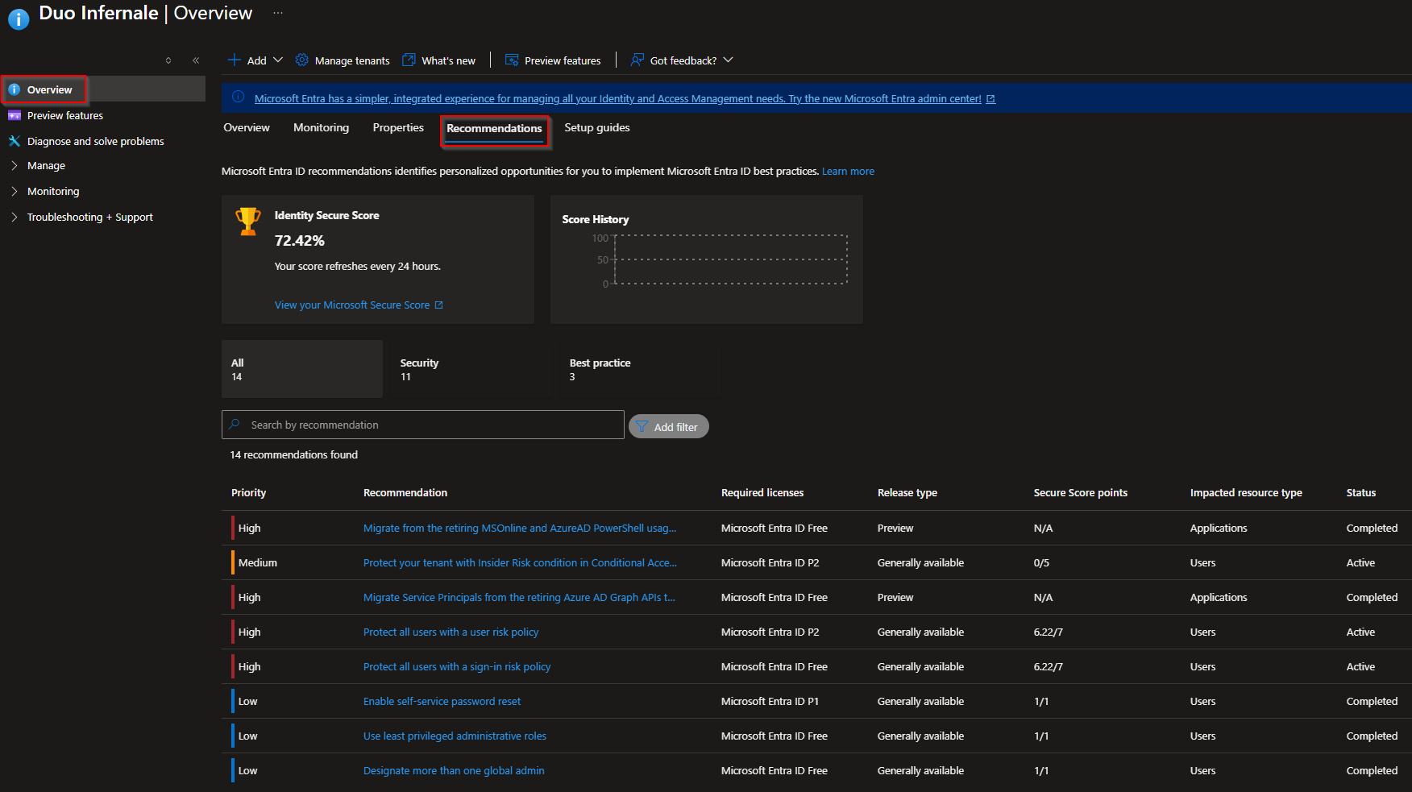
Task: Expand Troubleshooting + Support section
Action: pyautogui.click(x=15, y=217)
